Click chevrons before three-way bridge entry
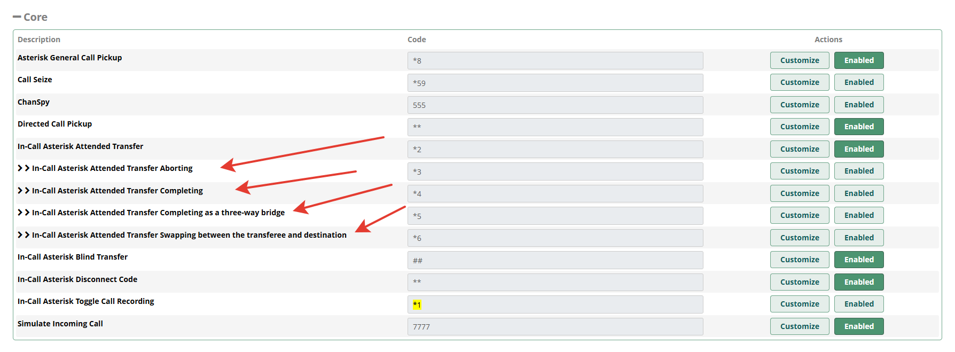Screen dimensions: 955x352 24,213
